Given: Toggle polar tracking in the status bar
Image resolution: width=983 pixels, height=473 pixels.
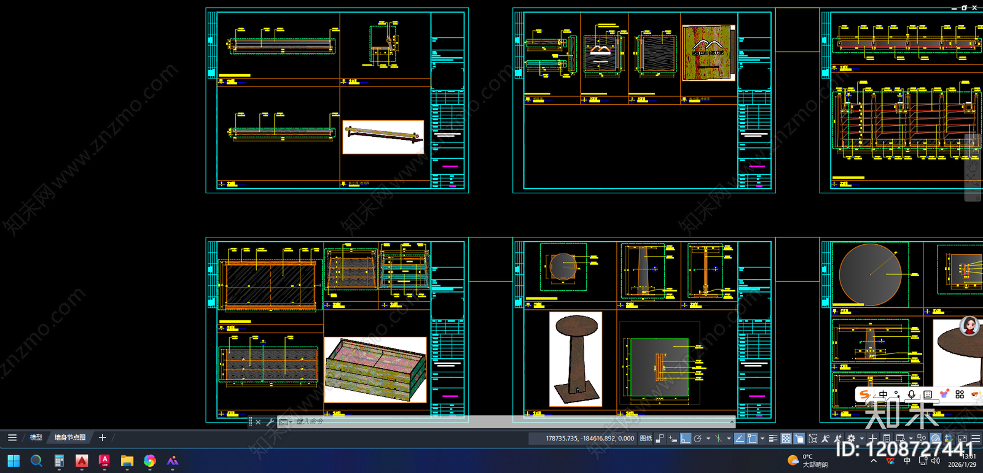Looking at the screenshot, I should 698,439.
